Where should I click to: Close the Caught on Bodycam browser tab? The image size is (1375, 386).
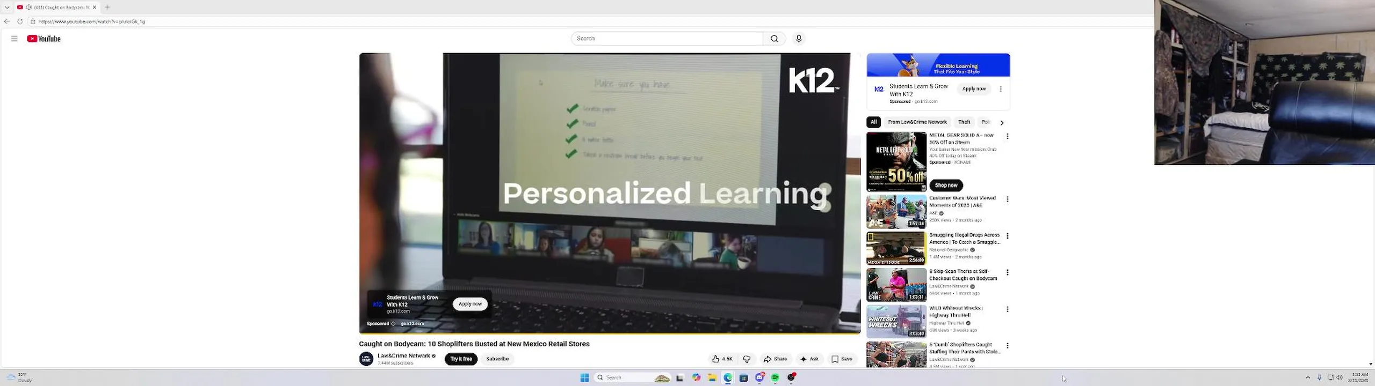95,7
